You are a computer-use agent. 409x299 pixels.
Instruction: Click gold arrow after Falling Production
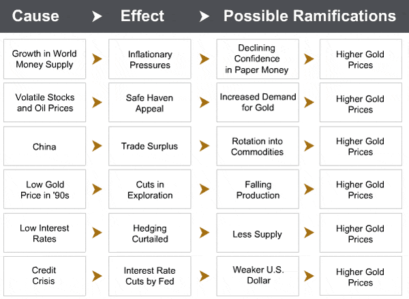(x=309, y=189)
